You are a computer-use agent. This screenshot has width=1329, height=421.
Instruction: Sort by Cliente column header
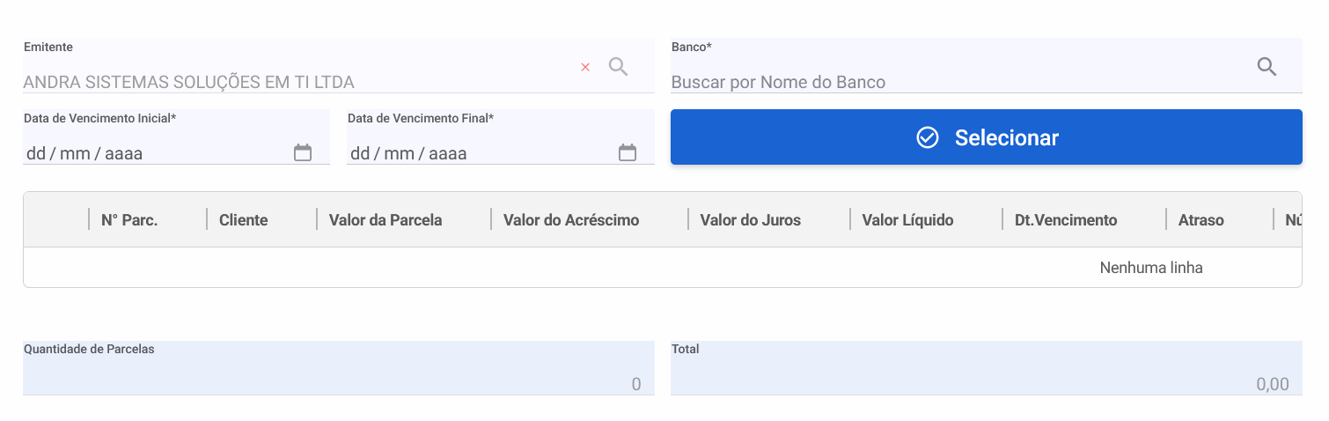coord(244,220)
